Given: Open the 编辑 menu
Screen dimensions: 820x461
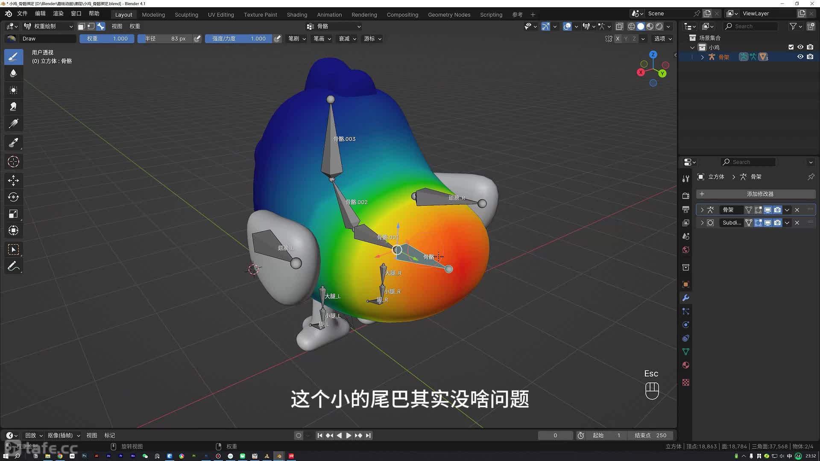Looking at the screenshot, I should (40, 14).
